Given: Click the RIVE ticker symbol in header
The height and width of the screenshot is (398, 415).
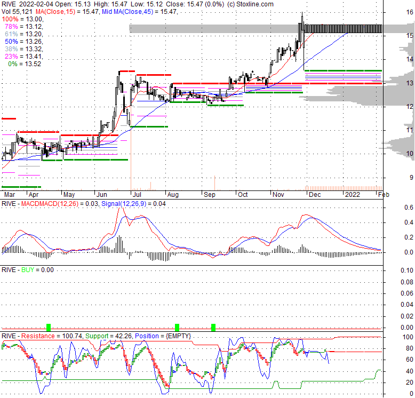Looking at the screenshot, I should pyautogui.click(x=9, y=4).
